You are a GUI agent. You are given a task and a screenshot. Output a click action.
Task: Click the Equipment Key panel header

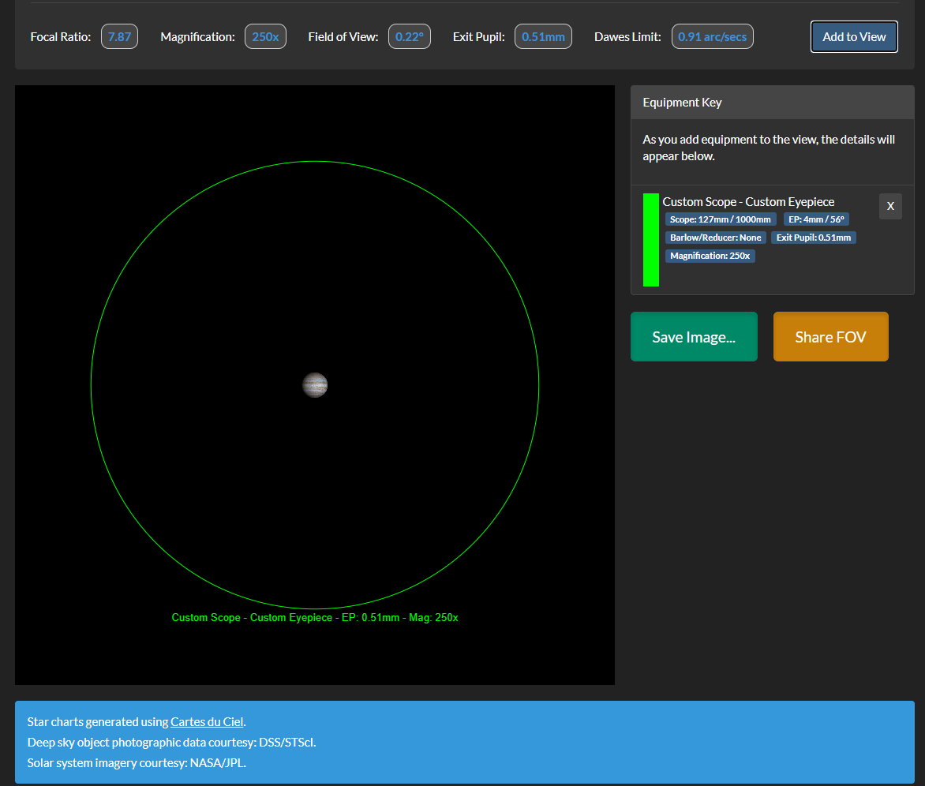[772, 103]
